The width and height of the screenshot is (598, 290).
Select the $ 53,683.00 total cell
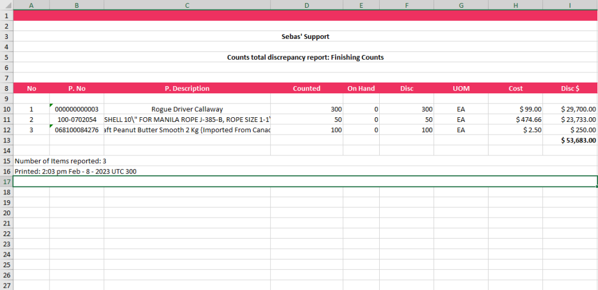coord(570,140)
